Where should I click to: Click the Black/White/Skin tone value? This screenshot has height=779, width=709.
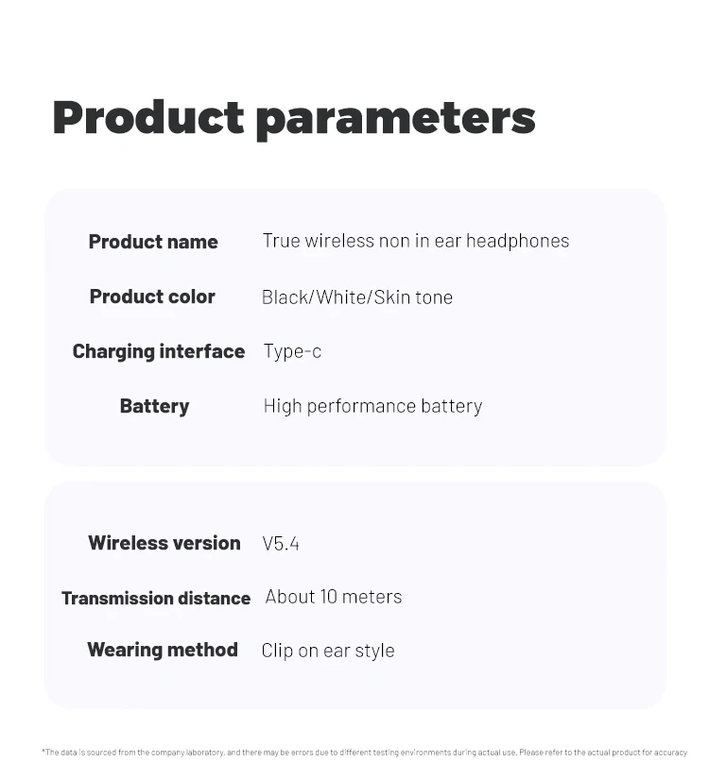[357, 297]
